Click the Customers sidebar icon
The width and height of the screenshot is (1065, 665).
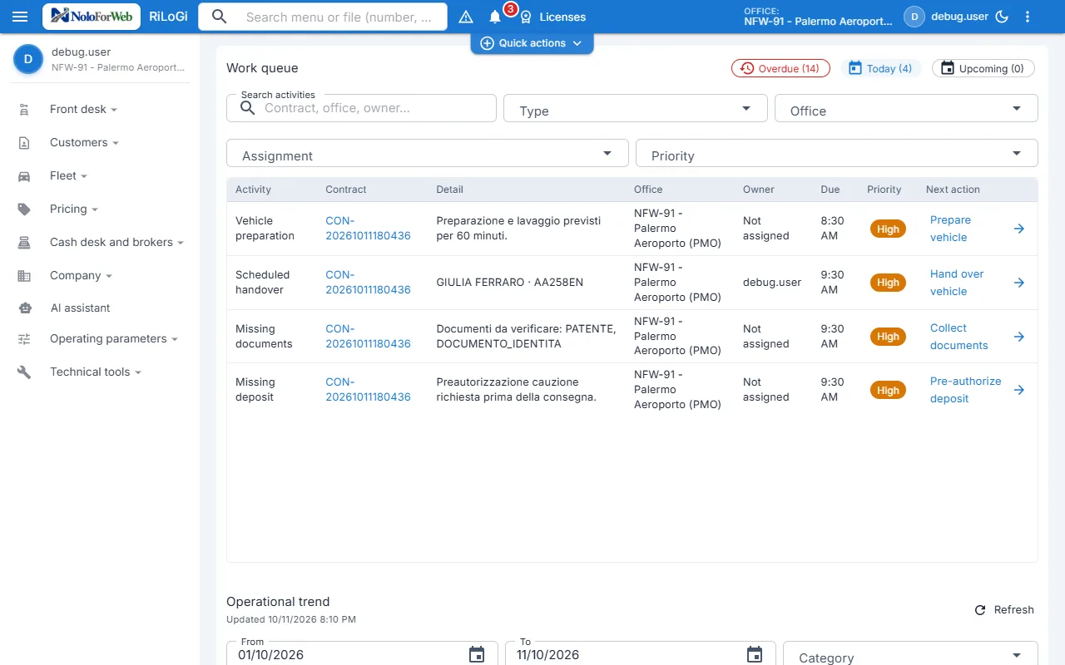pyautogui.click(x=24, y=142)
